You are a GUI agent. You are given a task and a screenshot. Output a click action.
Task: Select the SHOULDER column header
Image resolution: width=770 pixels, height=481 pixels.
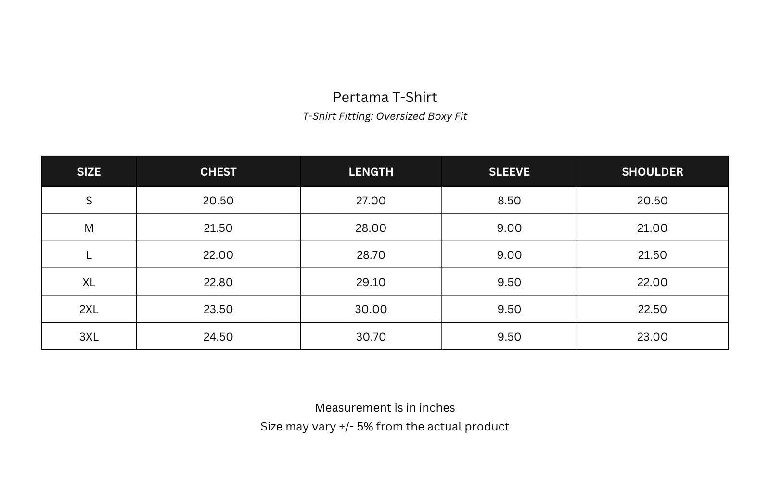tap(653, 172)
